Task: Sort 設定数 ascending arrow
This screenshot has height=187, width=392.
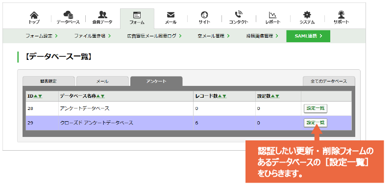Action: click(x=273, y=96)
